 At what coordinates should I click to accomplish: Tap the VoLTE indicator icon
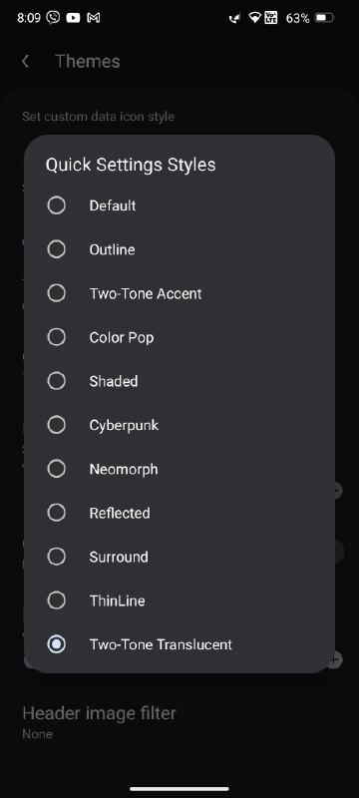point(270,18)
